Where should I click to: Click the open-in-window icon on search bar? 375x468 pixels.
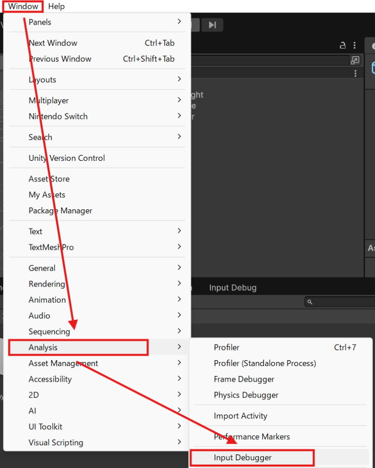355,60
